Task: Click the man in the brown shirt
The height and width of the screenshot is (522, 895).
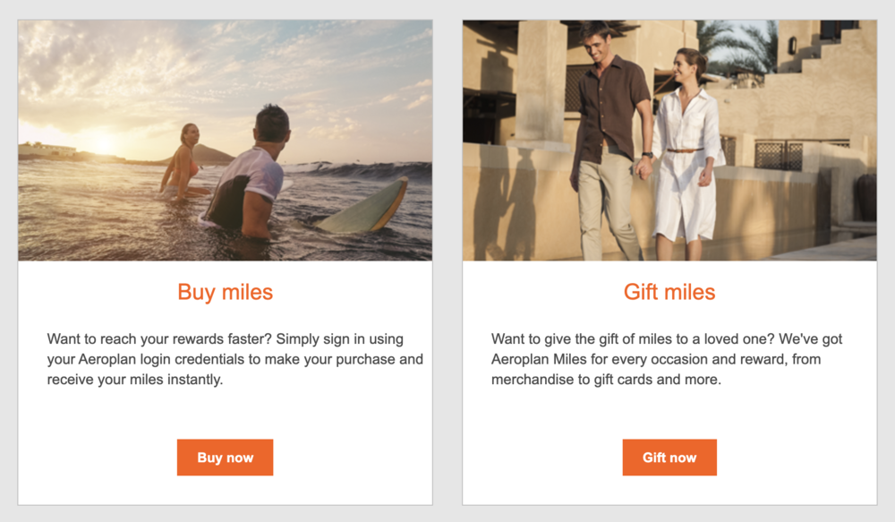Action: 609,134
